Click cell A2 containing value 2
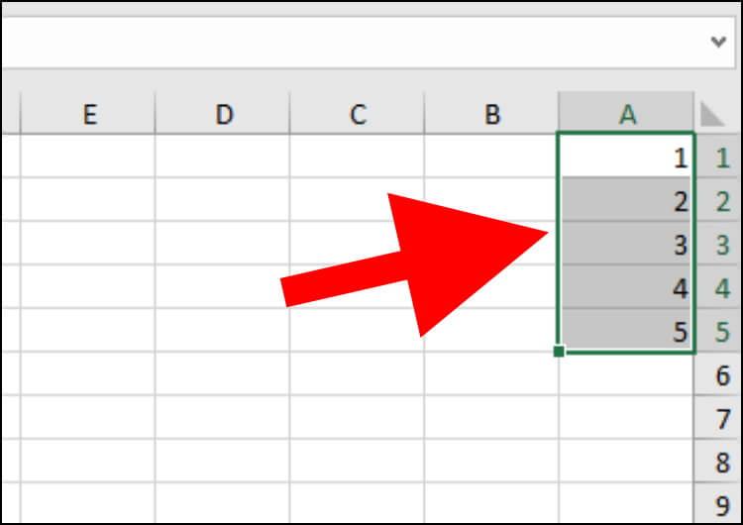743x525 pixels. coord(626,200)
